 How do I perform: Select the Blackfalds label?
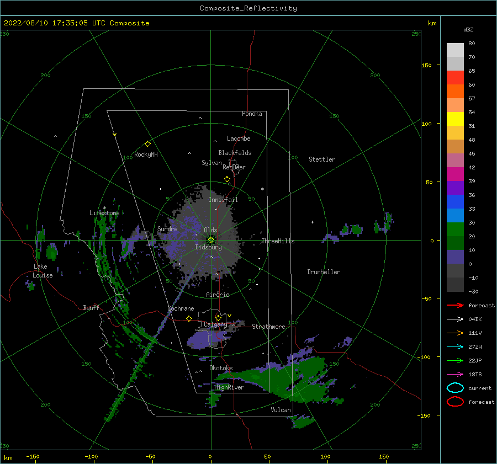click(235, 153)
